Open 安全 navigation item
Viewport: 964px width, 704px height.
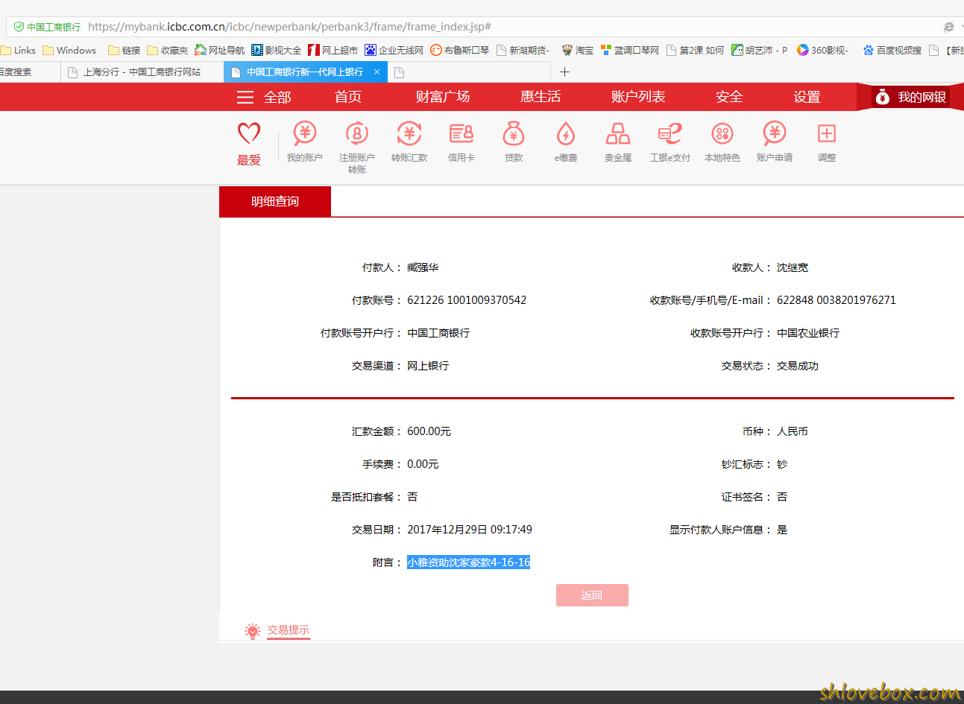click(729, 97)
